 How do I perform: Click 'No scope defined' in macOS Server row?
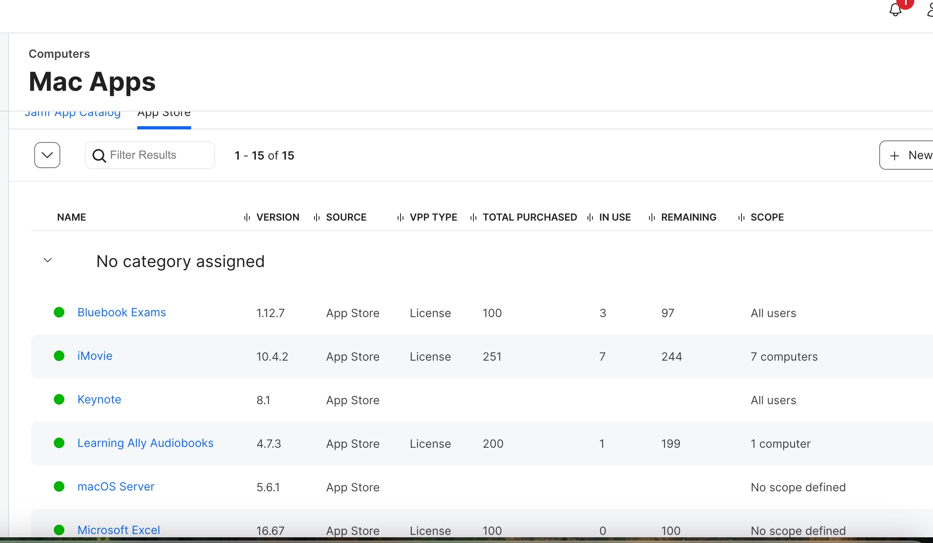798,487
